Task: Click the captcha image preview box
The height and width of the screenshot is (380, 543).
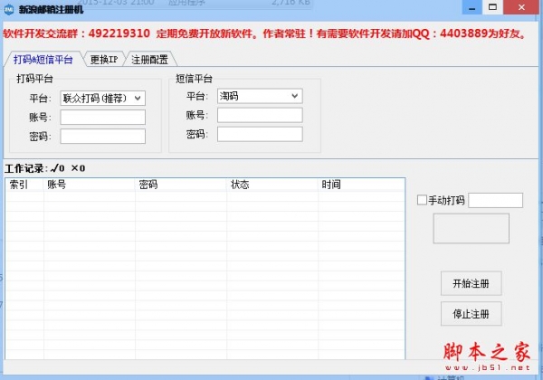Action: coord(471,228)
